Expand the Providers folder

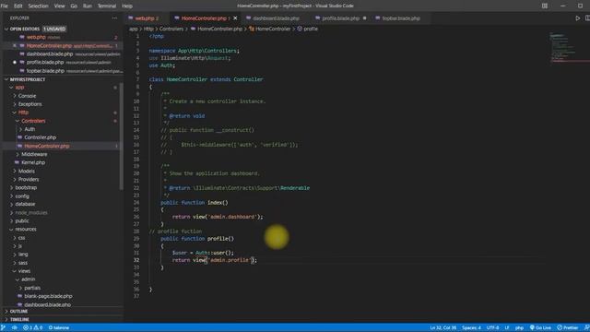click(15, 179)
